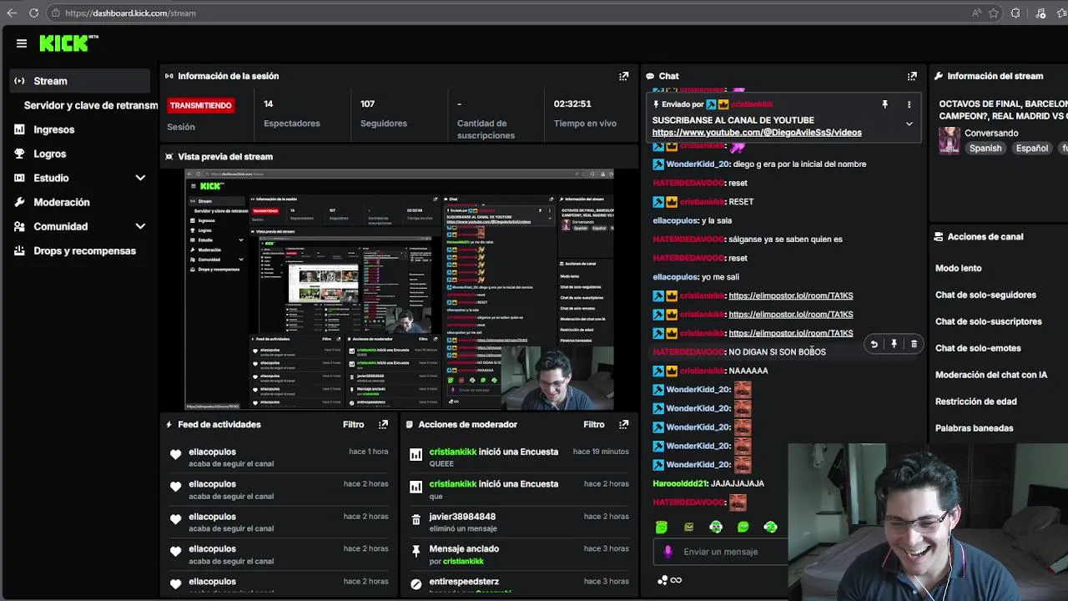
Task: Reply to the NO DIGAN SI SON BOBOS message
Action: (874, 344)
